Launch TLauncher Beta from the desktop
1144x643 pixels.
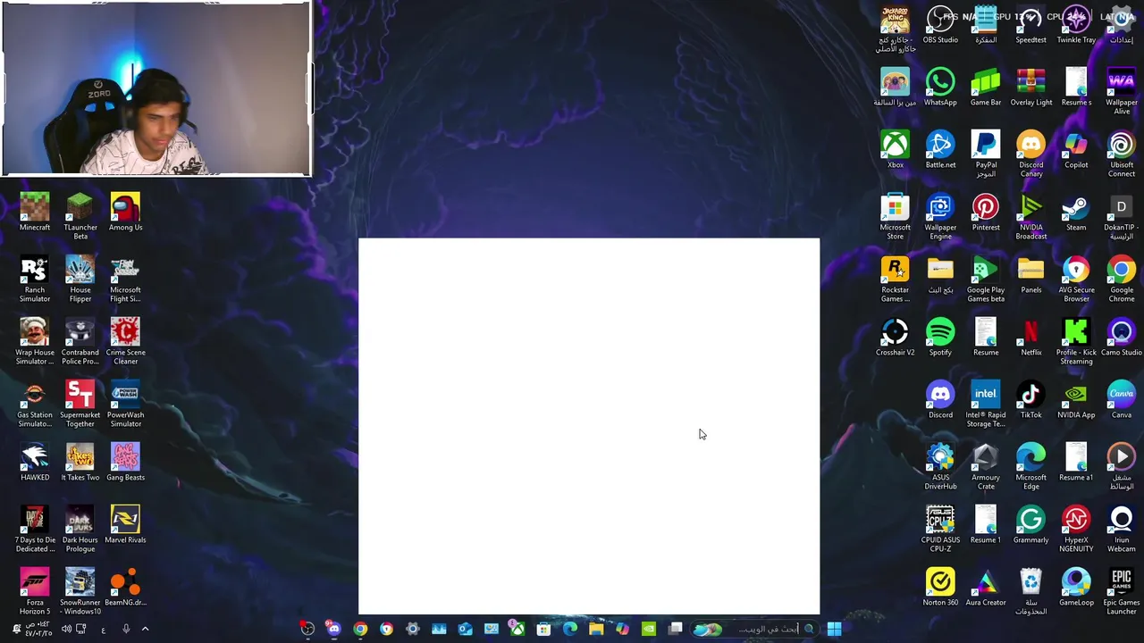(80, 216)
